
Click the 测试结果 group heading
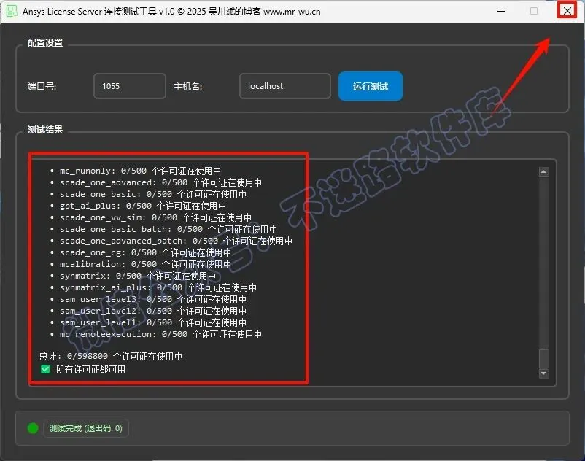45,130
